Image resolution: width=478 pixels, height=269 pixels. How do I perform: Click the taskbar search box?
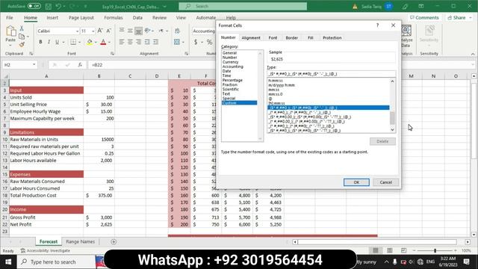[56, 262]
